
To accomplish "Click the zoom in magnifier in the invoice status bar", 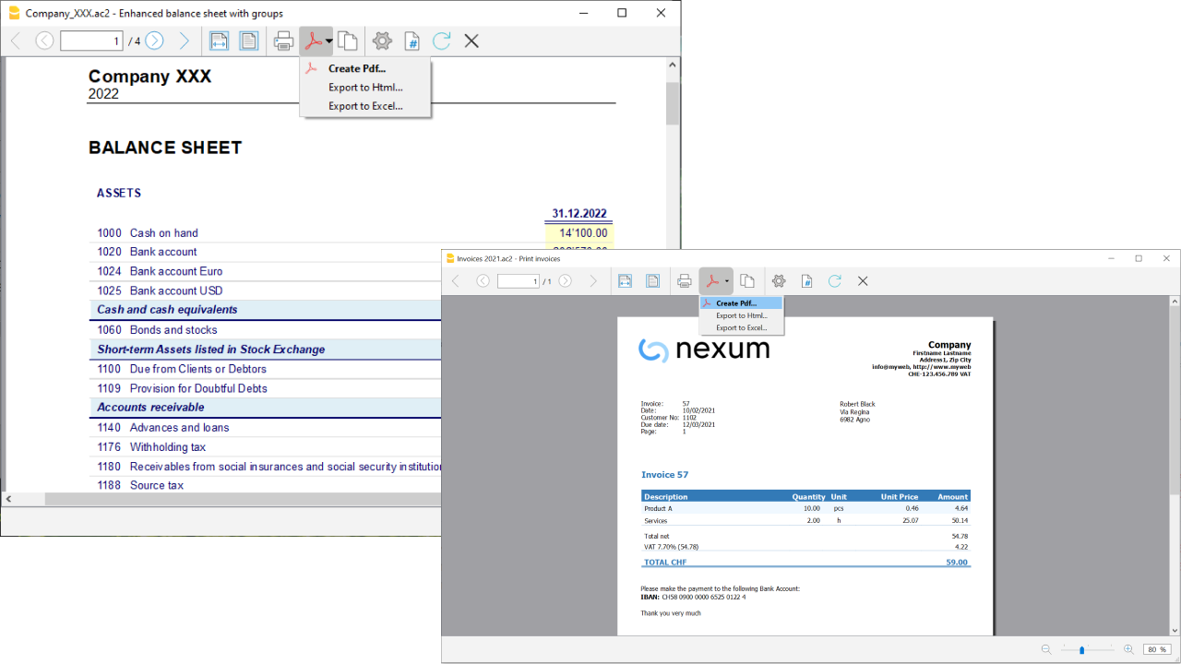I will [1128, 649].
